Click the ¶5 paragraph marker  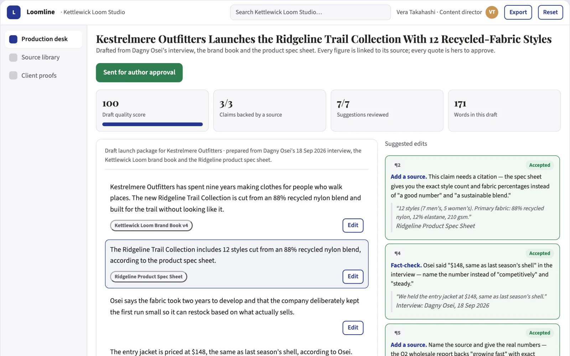click(397, 333)
